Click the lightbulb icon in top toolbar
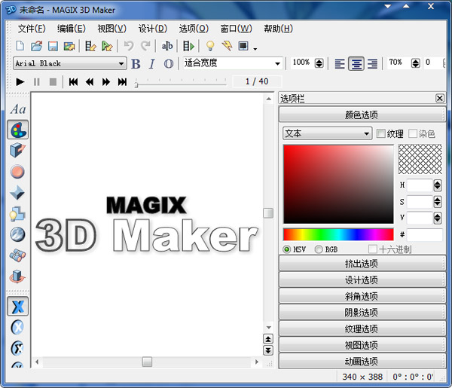452x388 pixels. click(x=210, y=46)
